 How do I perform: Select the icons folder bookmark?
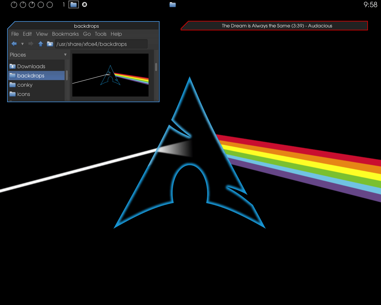(24, 94)
